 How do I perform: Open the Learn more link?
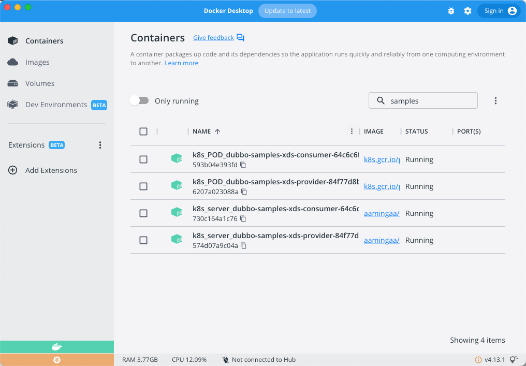pyautogui.click(x=181, y=63)
